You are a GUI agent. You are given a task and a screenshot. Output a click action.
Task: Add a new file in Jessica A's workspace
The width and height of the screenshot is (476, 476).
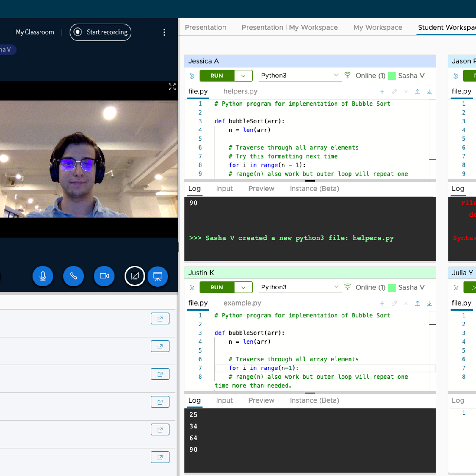point(382,92)
